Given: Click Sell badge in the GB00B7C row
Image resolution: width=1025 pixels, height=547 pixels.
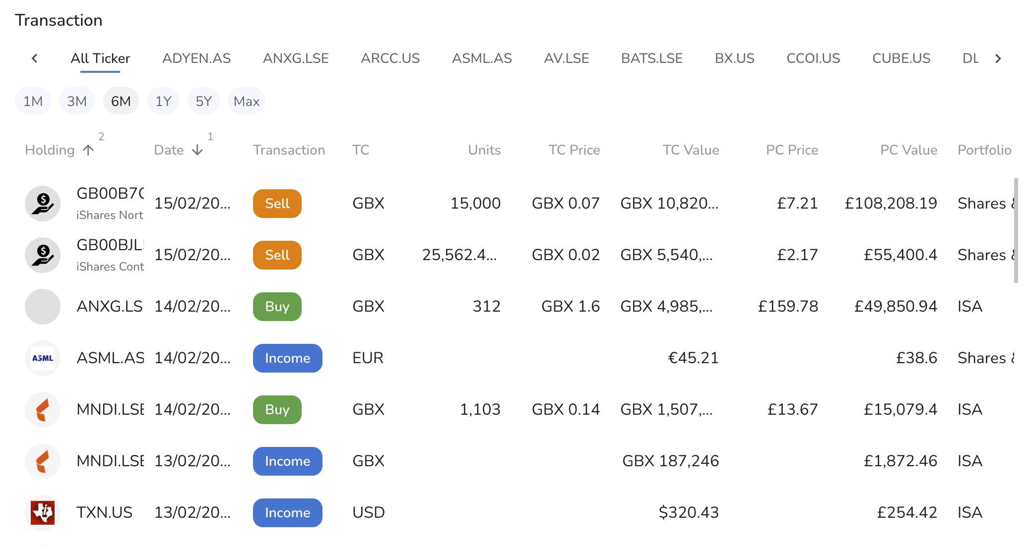Looking at the screenshot, I should click(x=277, y=204).
